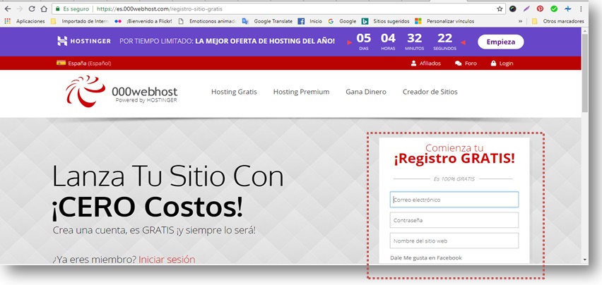The height and width of the screenshot is (285, 602).
Task: Click the page vertical scrollbar thumb
Action: coord(585,73)
